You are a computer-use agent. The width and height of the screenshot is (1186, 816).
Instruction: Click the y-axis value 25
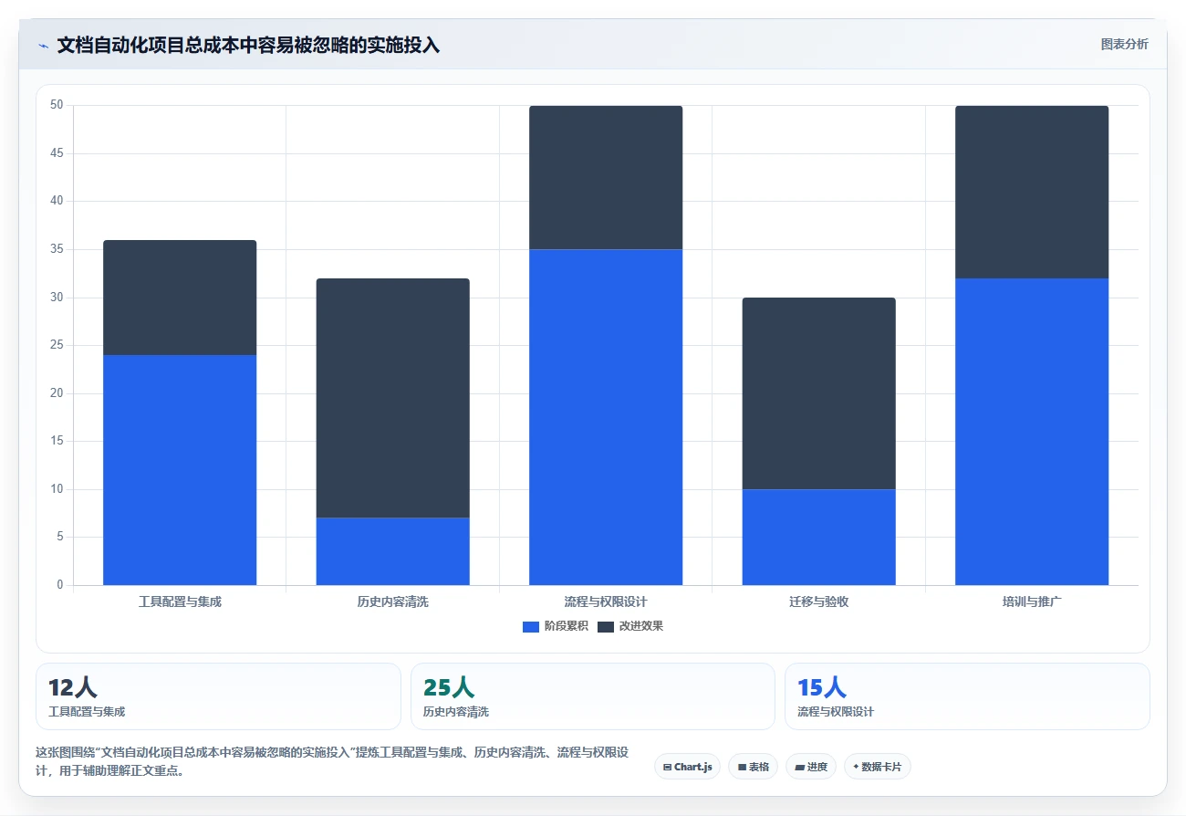coord(57,345)
